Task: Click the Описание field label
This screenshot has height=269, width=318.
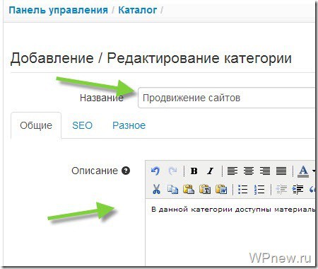Action: point(95,171)
